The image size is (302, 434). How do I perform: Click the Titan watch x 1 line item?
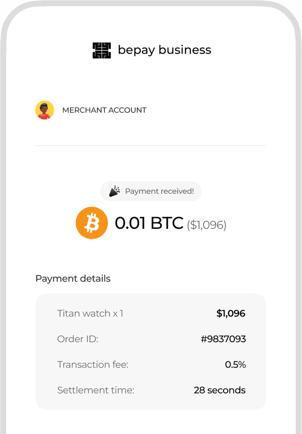pos(90,313)
